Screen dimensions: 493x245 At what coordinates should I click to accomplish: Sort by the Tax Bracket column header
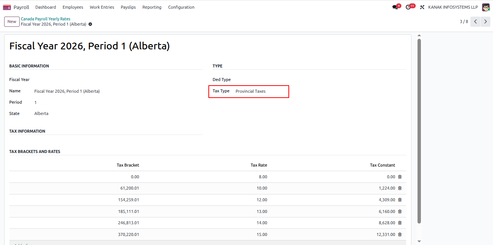pos(128,165)
